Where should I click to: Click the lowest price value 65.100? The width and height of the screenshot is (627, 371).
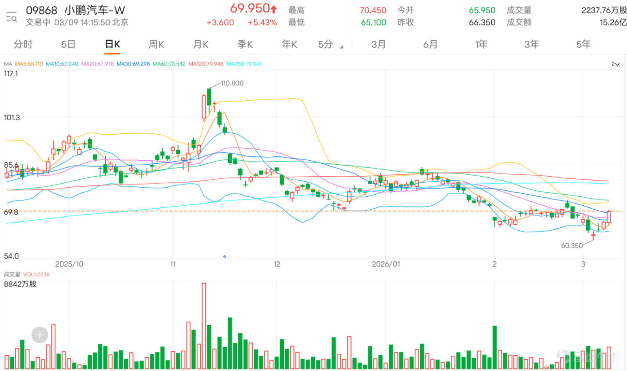click(x=373, y=22)
